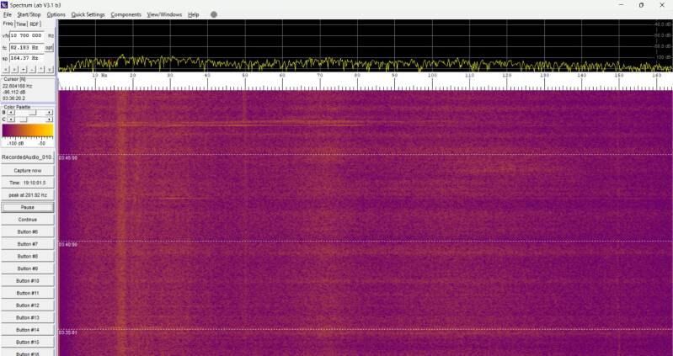Click the 03:35:01 time marker on waterfall
This screenshot has width=673, height=356.
point(68,332)
